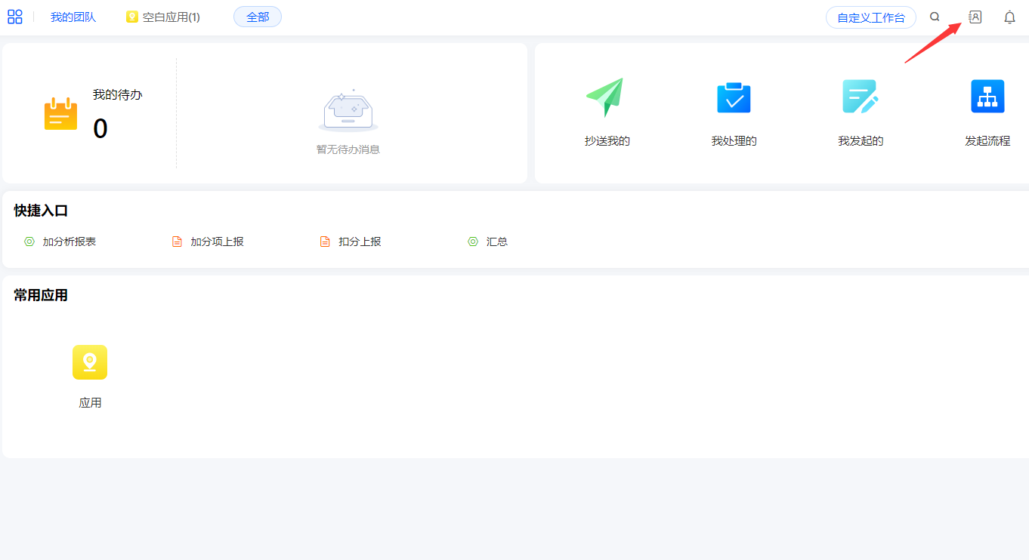Open the 加分项上报 shortcut
Image resolution: width=1029 pixels, height=560 pixels.
[x=217, y=242]
